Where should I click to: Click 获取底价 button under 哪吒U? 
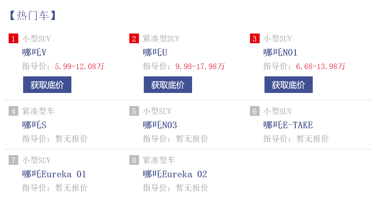coord(168,85)
